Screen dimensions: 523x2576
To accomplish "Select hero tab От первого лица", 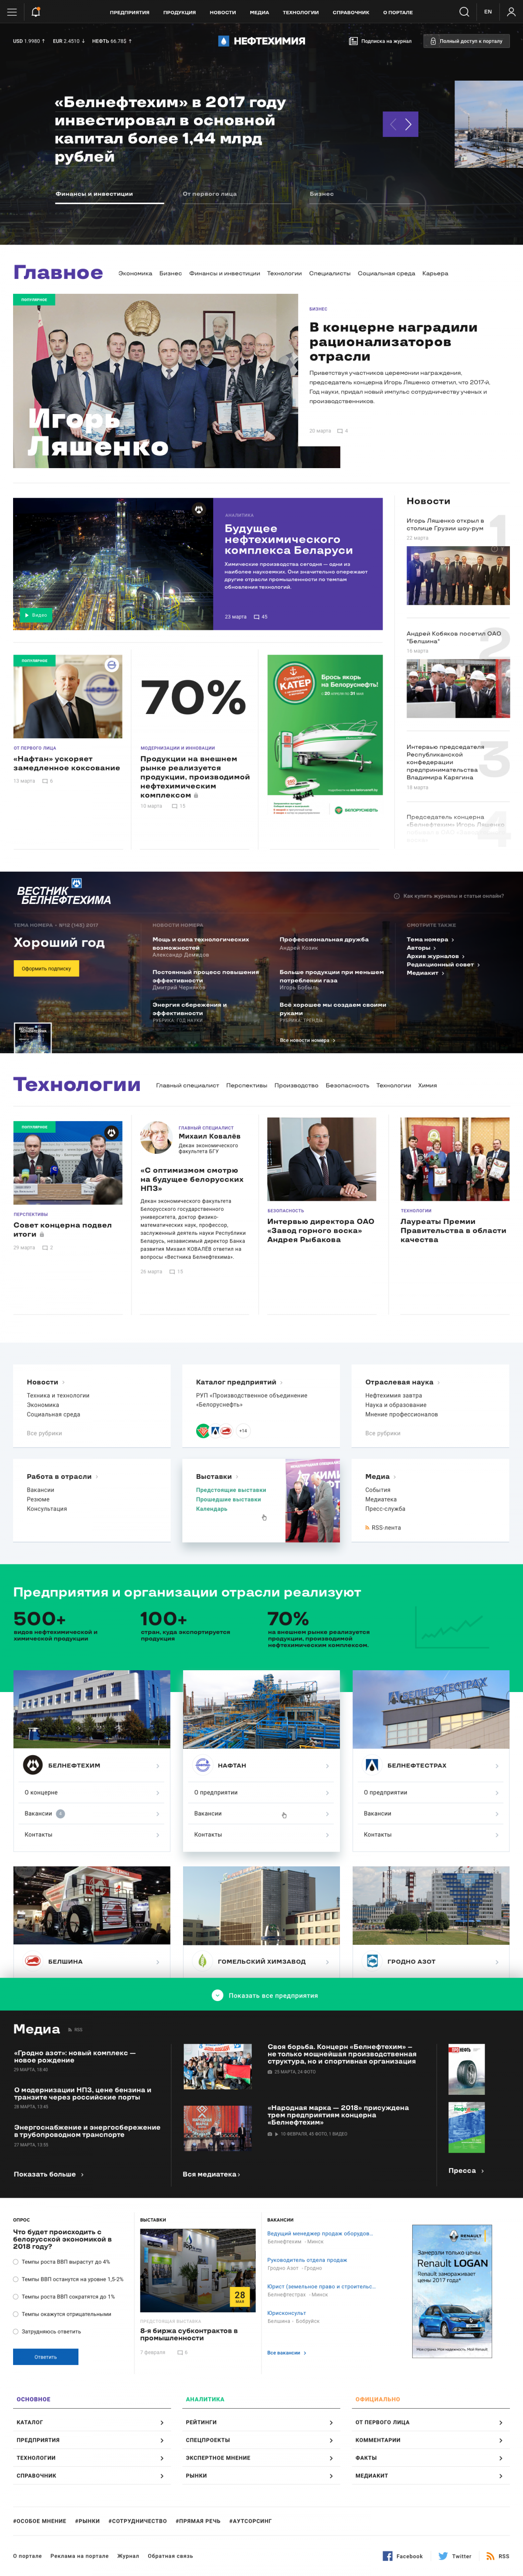I will point(210,194).
